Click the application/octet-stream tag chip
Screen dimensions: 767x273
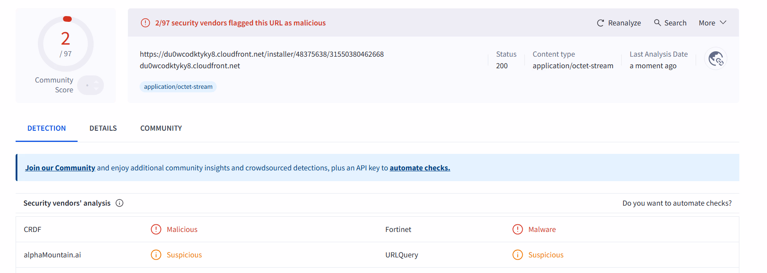click(x=178, y=87)
